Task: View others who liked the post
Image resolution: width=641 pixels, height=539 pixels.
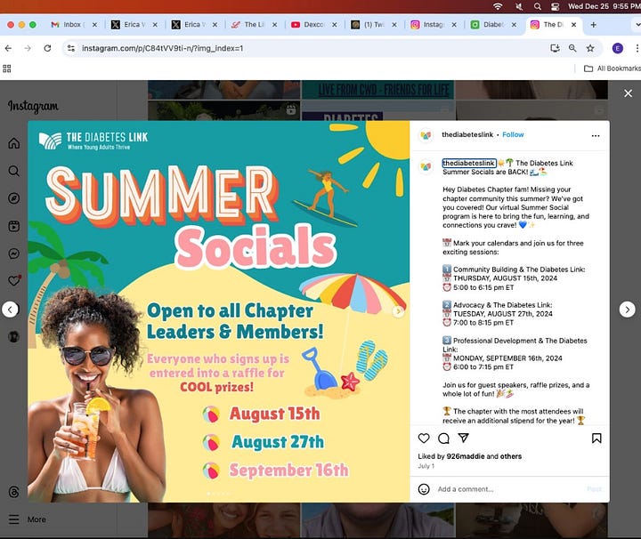Action: point(511,456)
